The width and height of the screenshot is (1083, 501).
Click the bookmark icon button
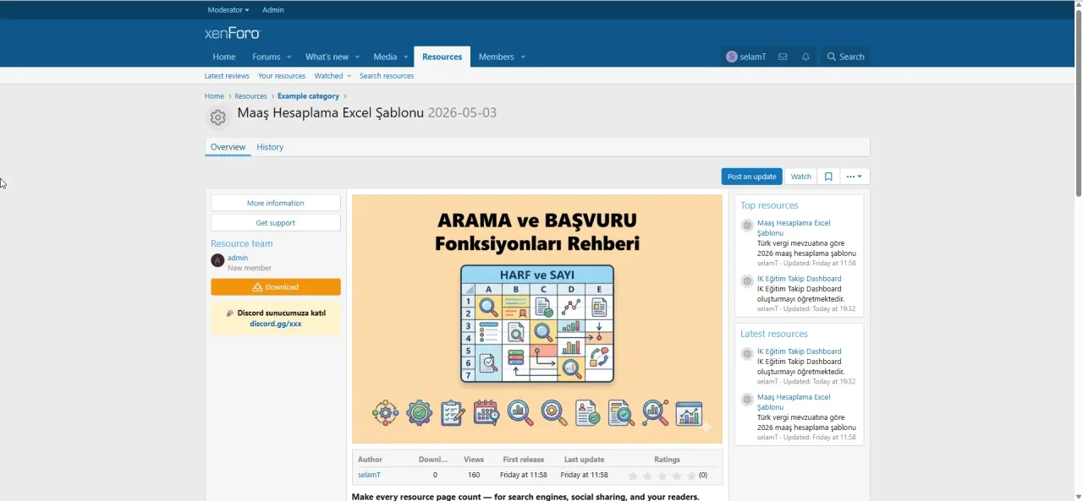(x=828, y=177)
